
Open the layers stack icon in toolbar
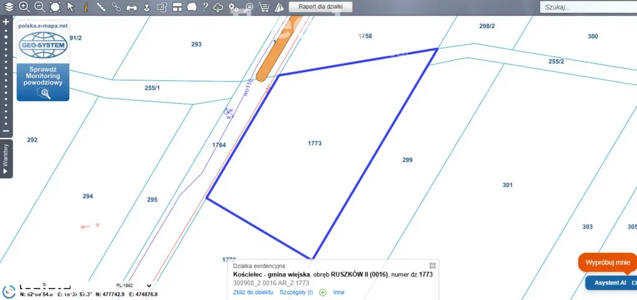click(9, 7)
